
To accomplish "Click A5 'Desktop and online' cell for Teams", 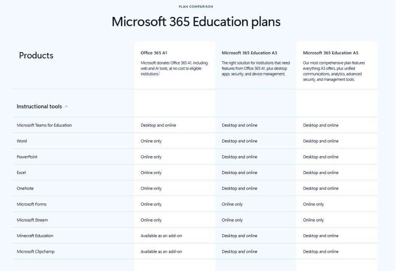I will [321, 125].
